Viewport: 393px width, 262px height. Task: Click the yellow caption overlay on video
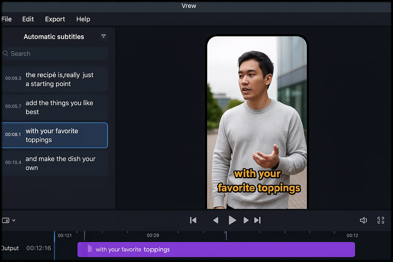pyautogui.click(x=259, y=181)
